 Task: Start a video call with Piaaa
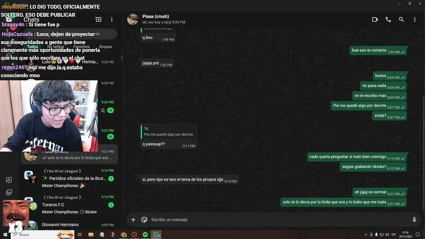pyautogui.click(x=375, y=20)
